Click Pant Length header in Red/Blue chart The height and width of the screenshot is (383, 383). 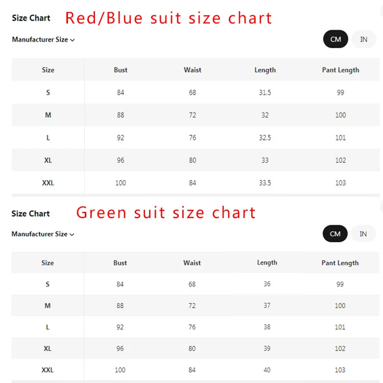click(341, 70)
